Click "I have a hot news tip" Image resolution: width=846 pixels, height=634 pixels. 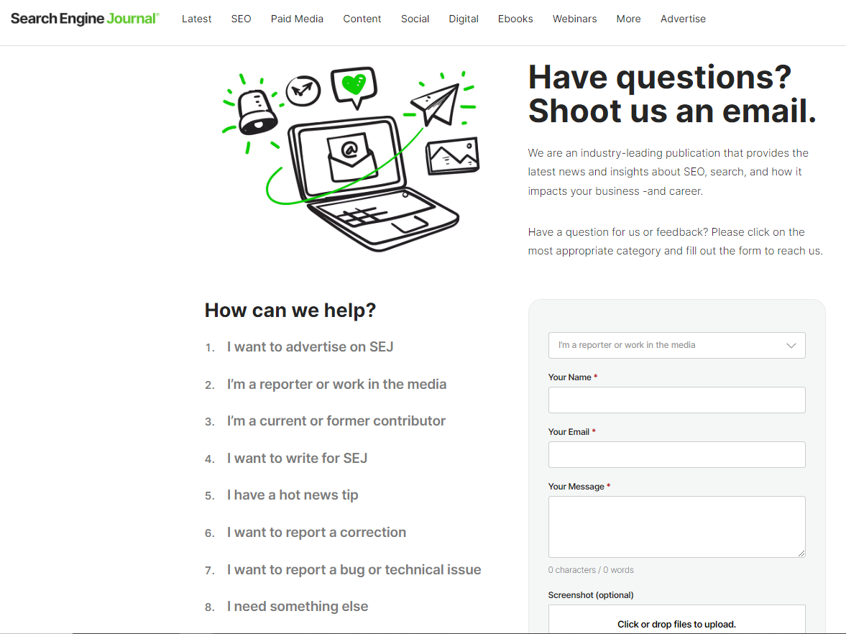[292, 495]
